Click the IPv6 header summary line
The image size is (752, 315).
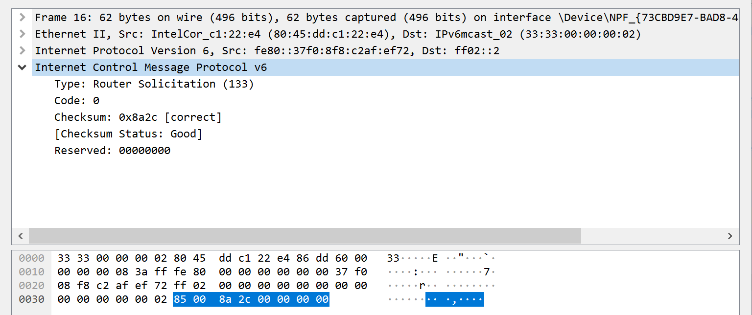[x=267, y=51]
